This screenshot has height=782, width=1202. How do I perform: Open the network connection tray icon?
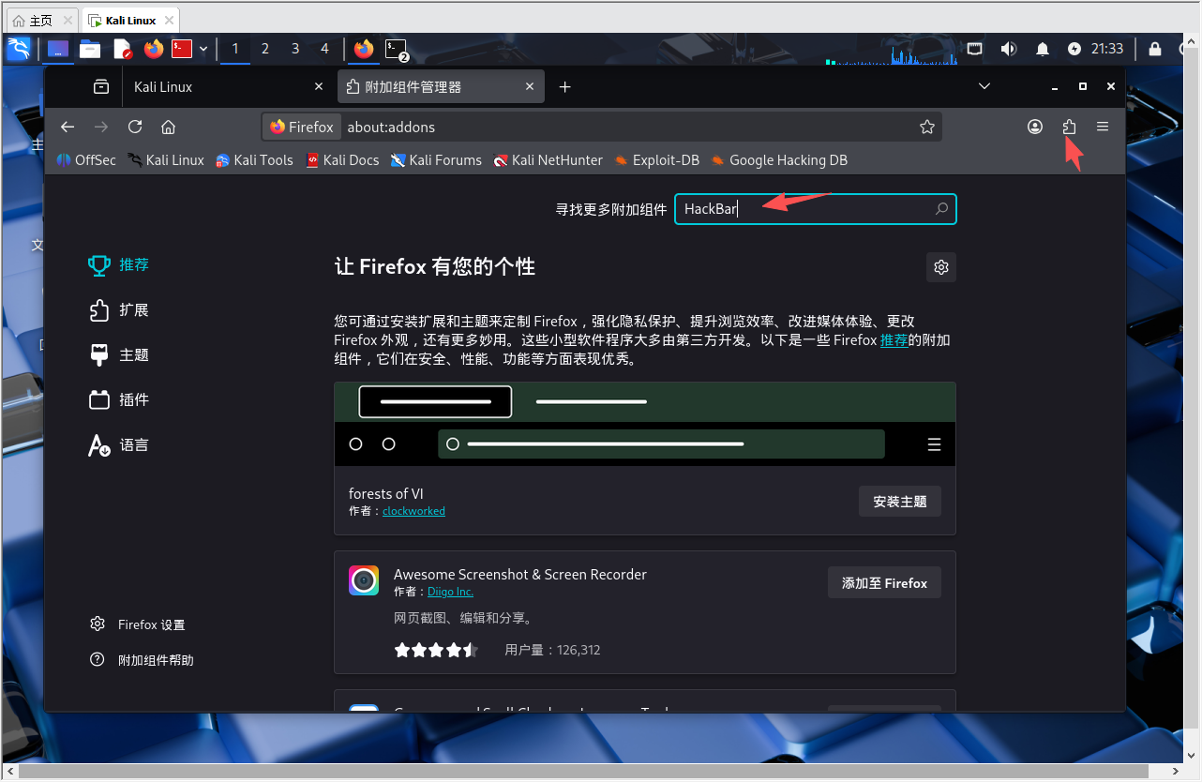point(975,49)
